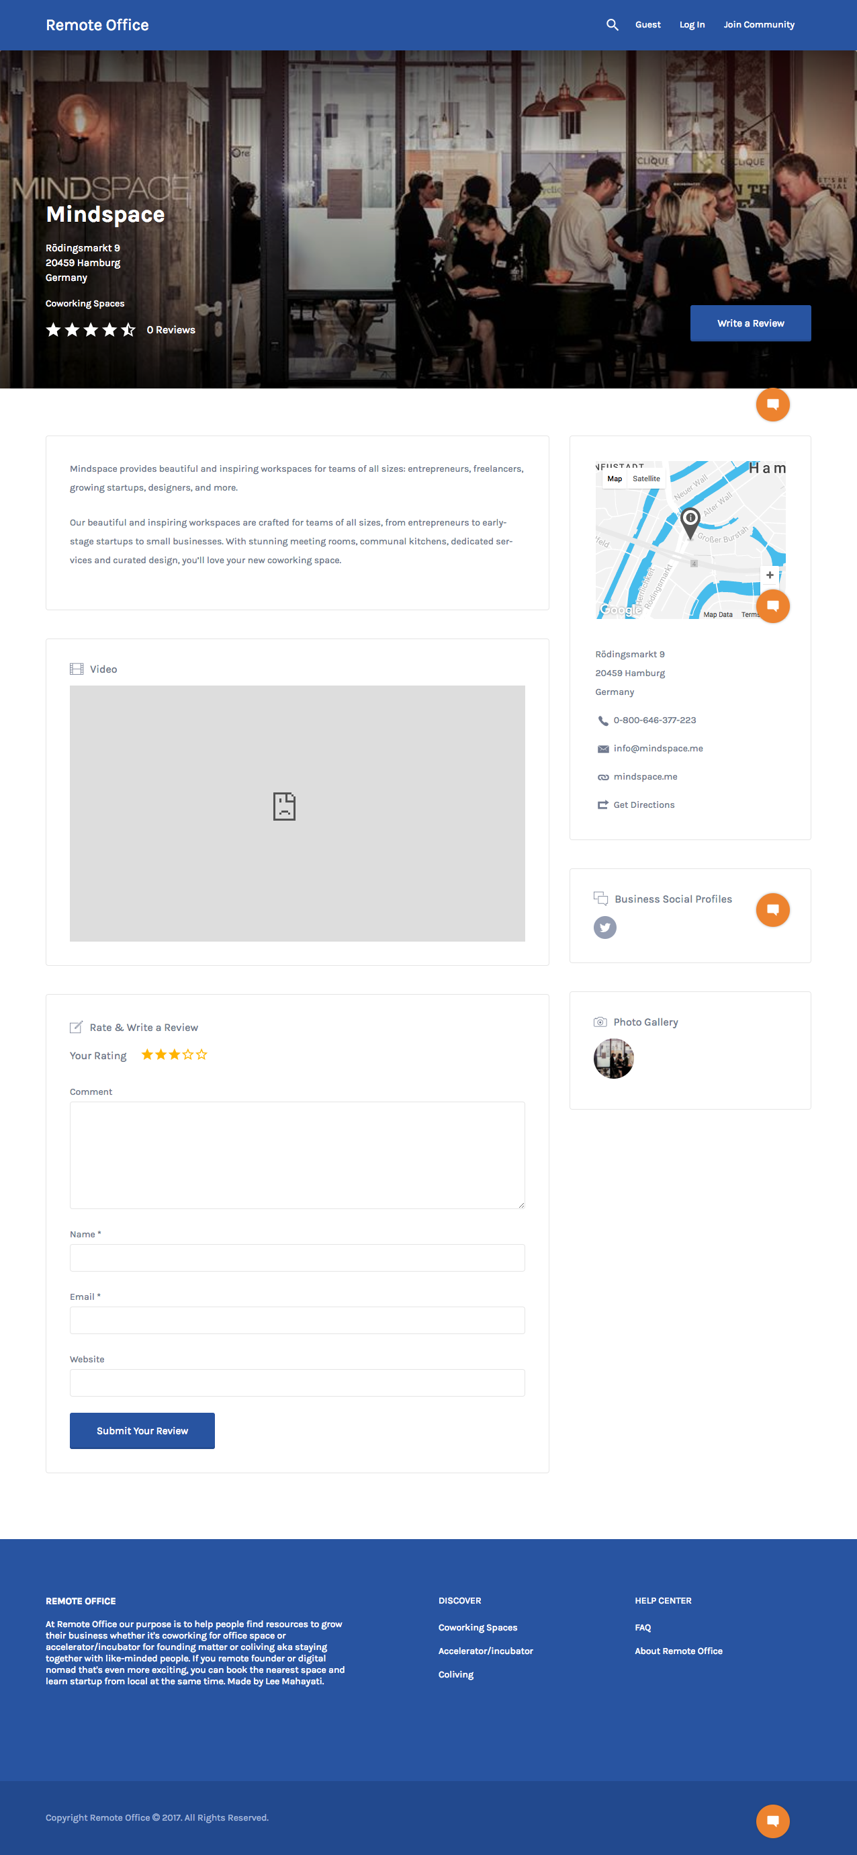Open the mindspace.me website link
The image size is (857, 1855).
click(645, 777)
